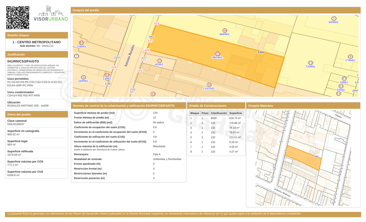
Task: Click Superficie legal value 964 m²
Action: coord(12,144)
